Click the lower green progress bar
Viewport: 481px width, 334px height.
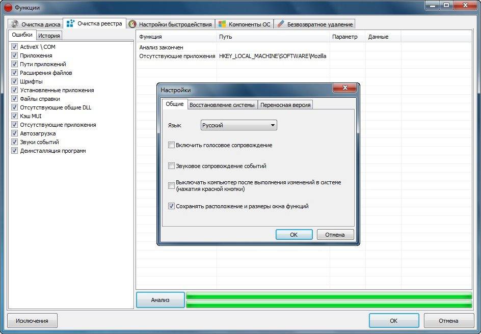pos(329,304)
